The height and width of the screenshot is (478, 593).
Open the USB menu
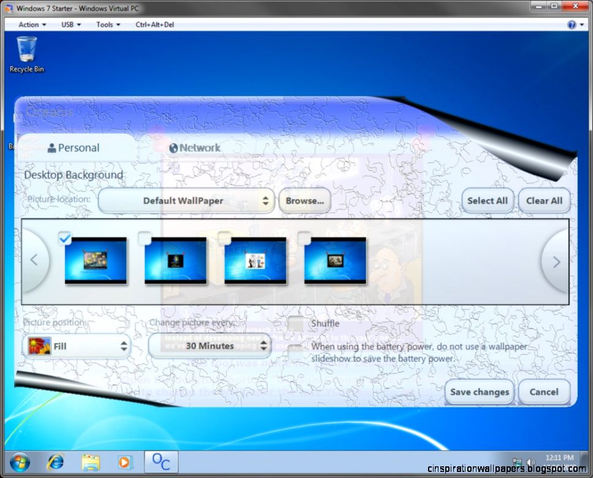[x=70, y=25]
